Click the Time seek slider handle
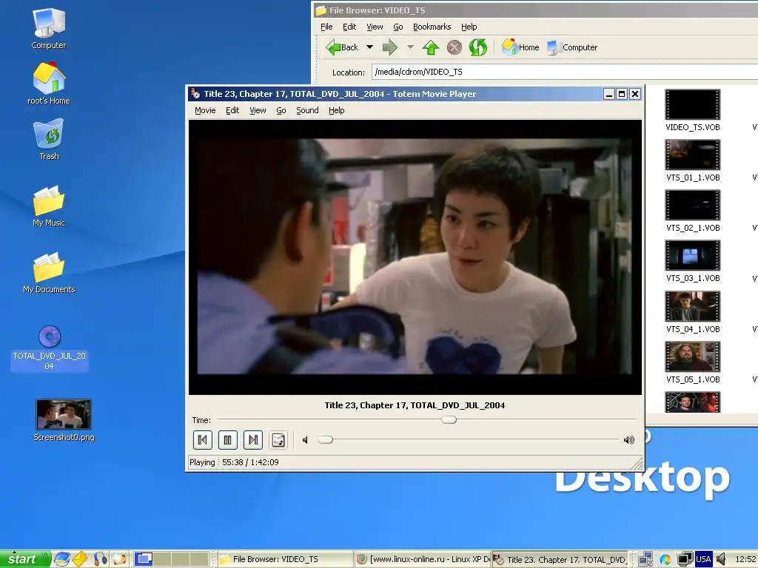The height and width of the screenshot is (568, 758). [x=449, y=420]
